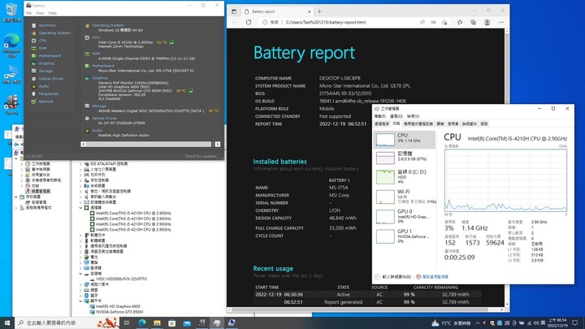The height and width of the screenshot is (329, 585).
Task: Select GPU 1 NVIDIA GeForce in Task Manager
Action: 405,236
